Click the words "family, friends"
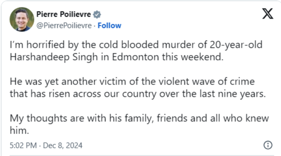This screenshot has height=156, width=281. pos(161,118)
